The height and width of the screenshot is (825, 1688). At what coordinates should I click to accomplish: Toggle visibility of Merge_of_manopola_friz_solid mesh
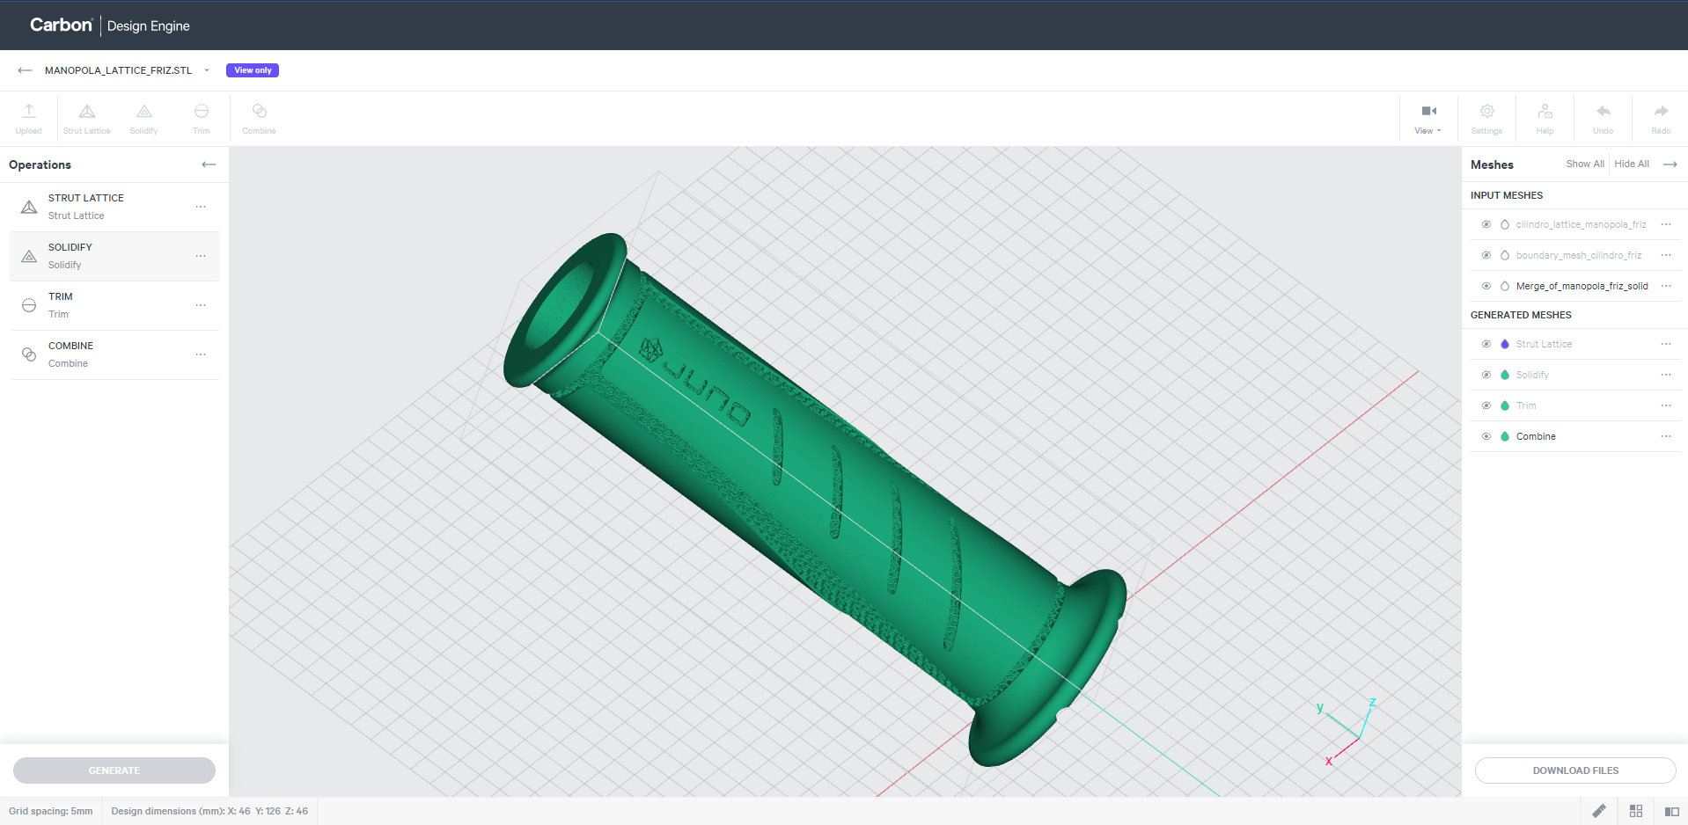tap(1486, 286)
